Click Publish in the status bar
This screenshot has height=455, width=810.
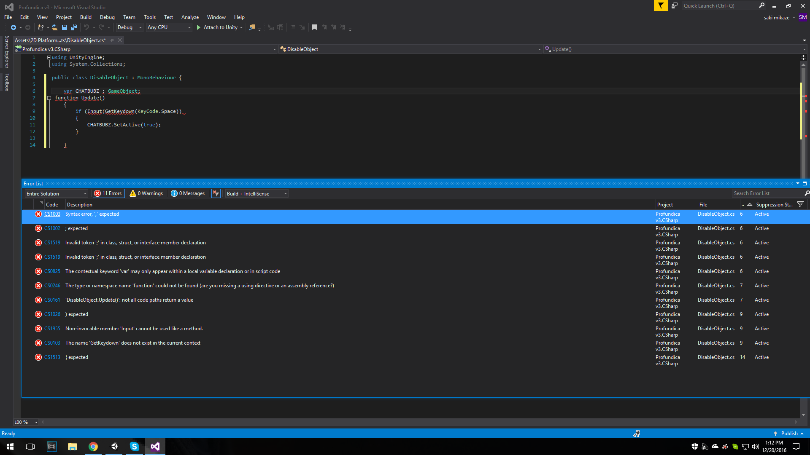pos(788,434)
